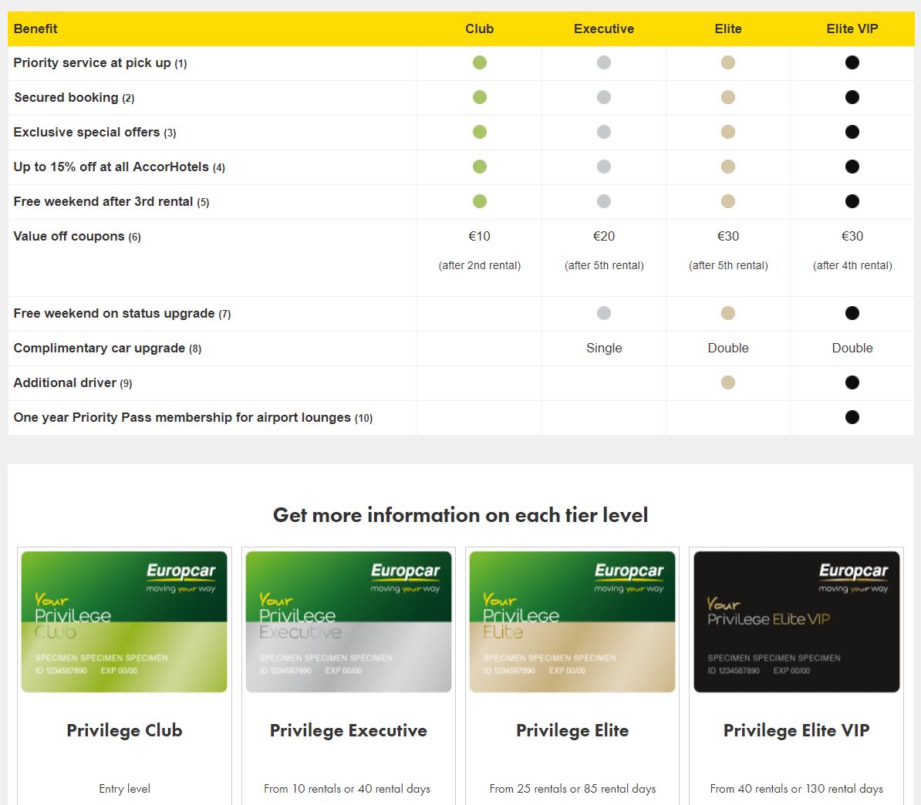
Task: Select the Privilege Elite tier title
Action: (572, 730)
